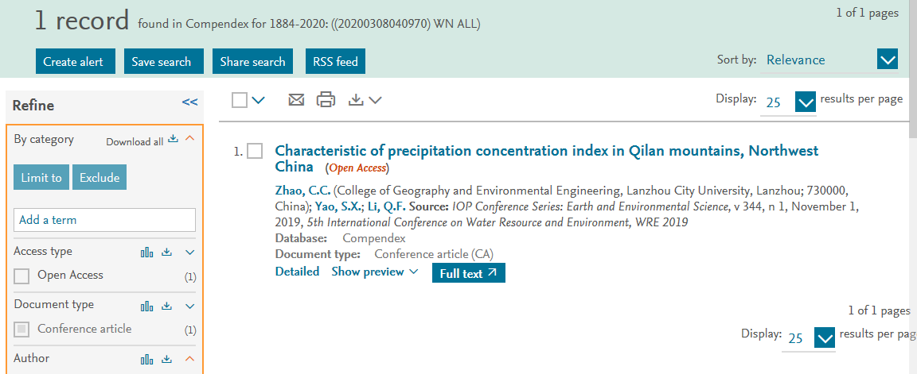This screenshot has height=374, width=917.
Task: Download Document type facet data icon
Action: click(167, 306)
